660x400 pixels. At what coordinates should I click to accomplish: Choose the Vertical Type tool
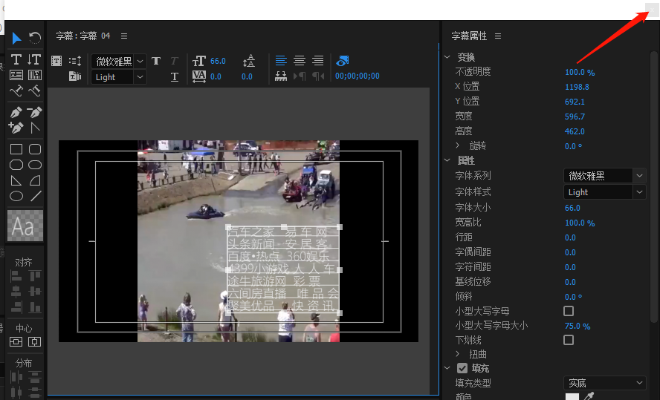coord(34,59)
